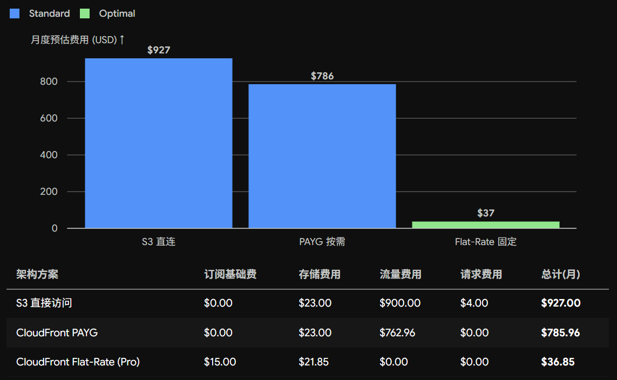Click the 请求费用 column header

coord(482,274)
